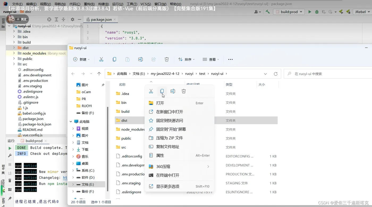
Task: Select 属性 in the context menu
Action: (180, 155)
